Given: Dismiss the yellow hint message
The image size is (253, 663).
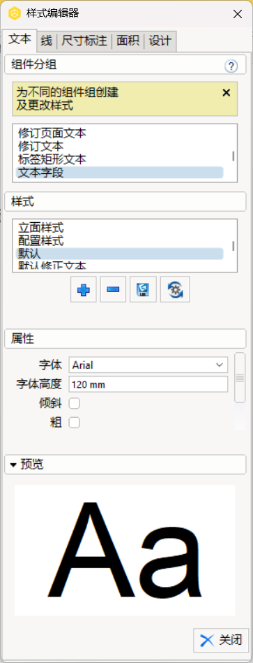Looking at the screenshot, I should [227, 93].
